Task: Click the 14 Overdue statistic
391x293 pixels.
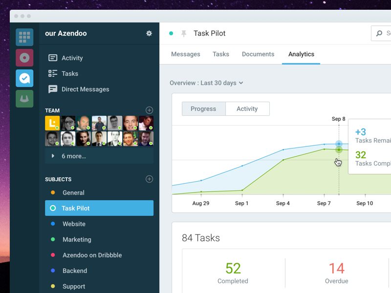Action: (337, 273)
